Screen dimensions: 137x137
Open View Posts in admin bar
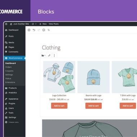(x=54, y=24)
